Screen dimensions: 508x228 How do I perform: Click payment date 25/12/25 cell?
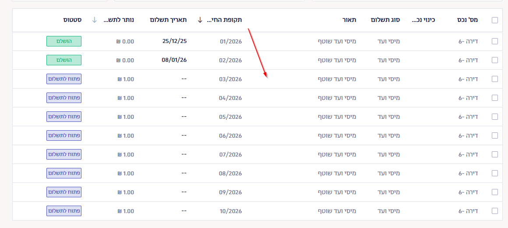(x=174, y=41)
